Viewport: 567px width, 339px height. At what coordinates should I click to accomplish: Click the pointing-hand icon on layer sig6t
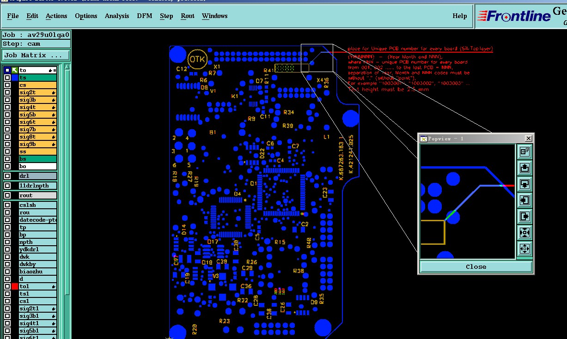coord(54,122)
